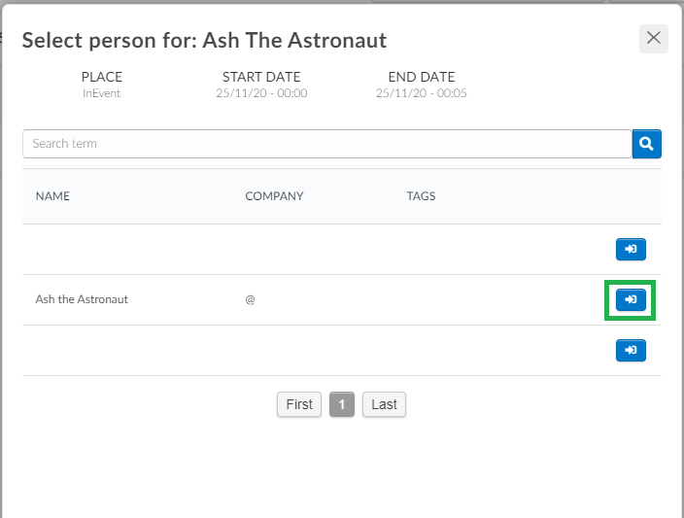684x518 pixels.
Task: Click the END DATE label
Action: point(422,77)
